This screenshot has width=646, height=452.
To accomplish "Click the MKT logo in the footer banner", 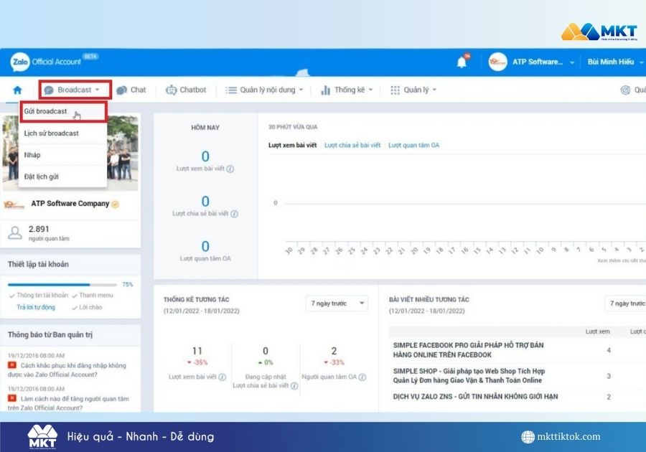I will [x=42, y=436].
